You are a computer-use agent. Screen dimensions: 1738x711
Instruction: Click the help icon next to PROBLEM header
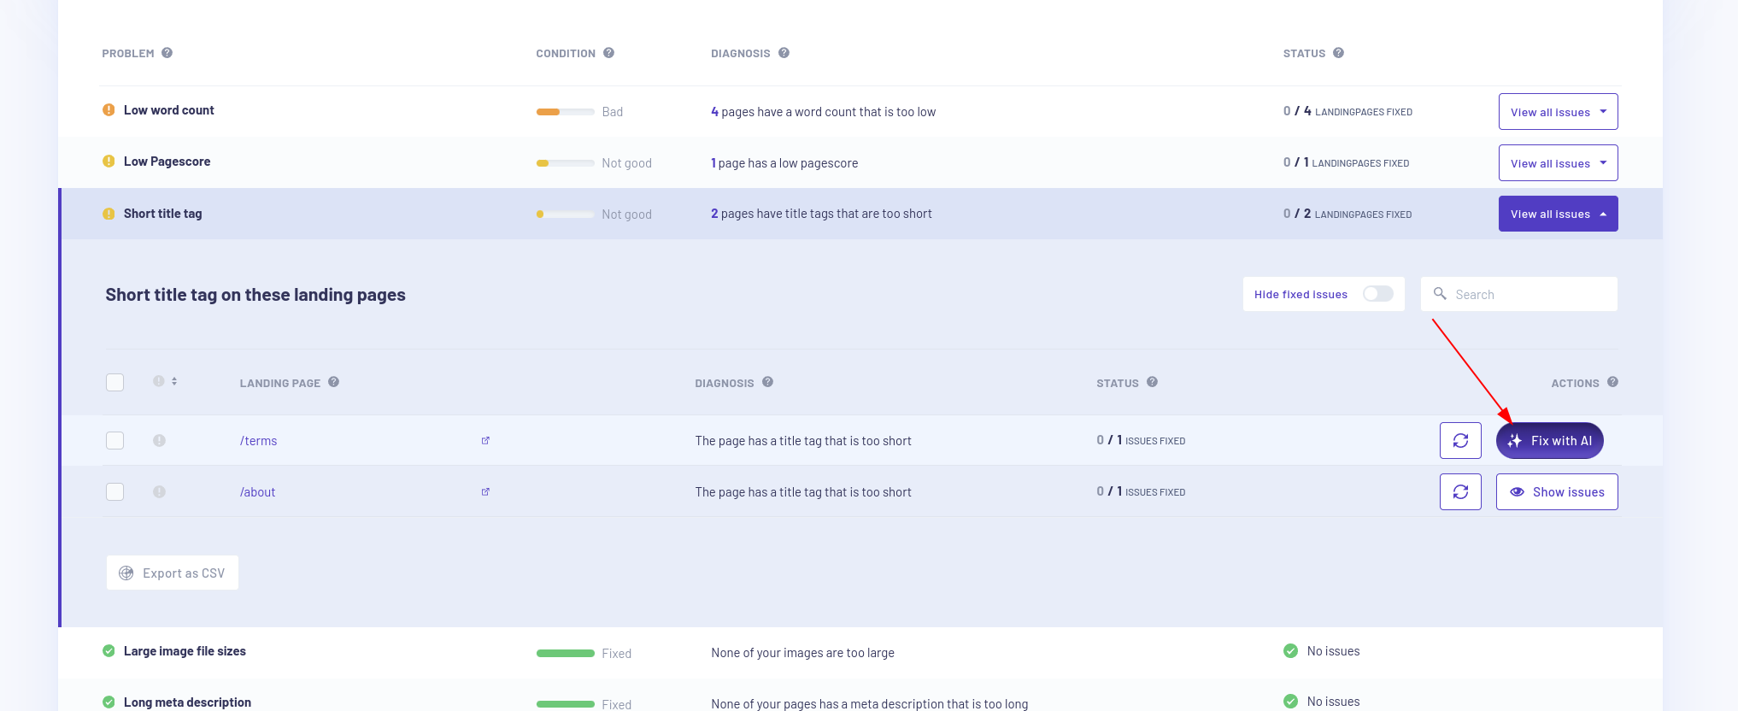coord(167,53)
